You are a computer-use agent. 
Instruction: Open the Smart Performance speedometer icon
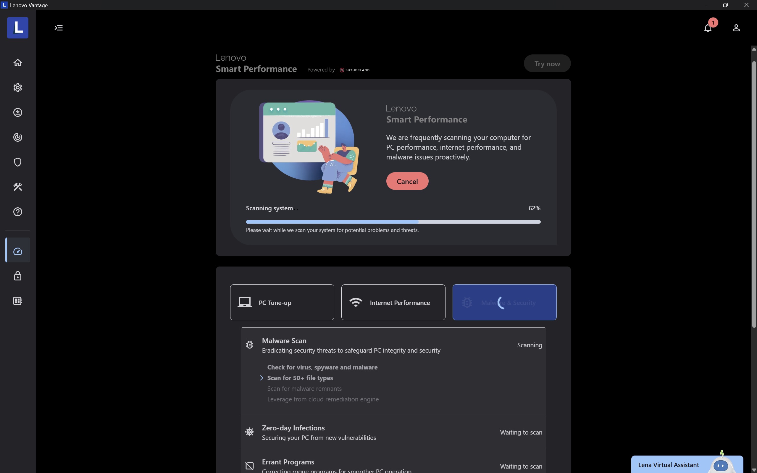point(17,251)
